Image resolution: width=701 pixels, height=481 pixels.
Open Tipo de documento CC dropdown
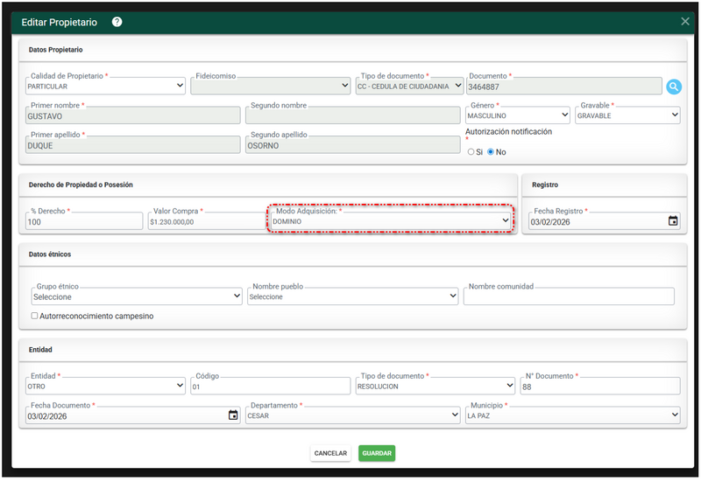409,86
